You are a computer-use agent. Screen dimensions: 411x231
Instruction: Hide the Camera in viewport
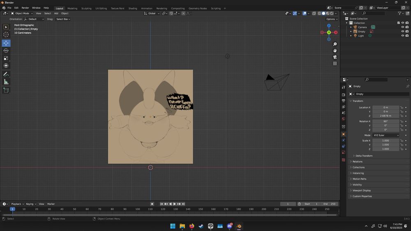tap(403, 27)
